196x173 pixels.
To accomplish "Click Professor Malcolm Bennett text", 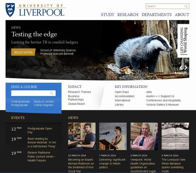I will tap(57, 54).
